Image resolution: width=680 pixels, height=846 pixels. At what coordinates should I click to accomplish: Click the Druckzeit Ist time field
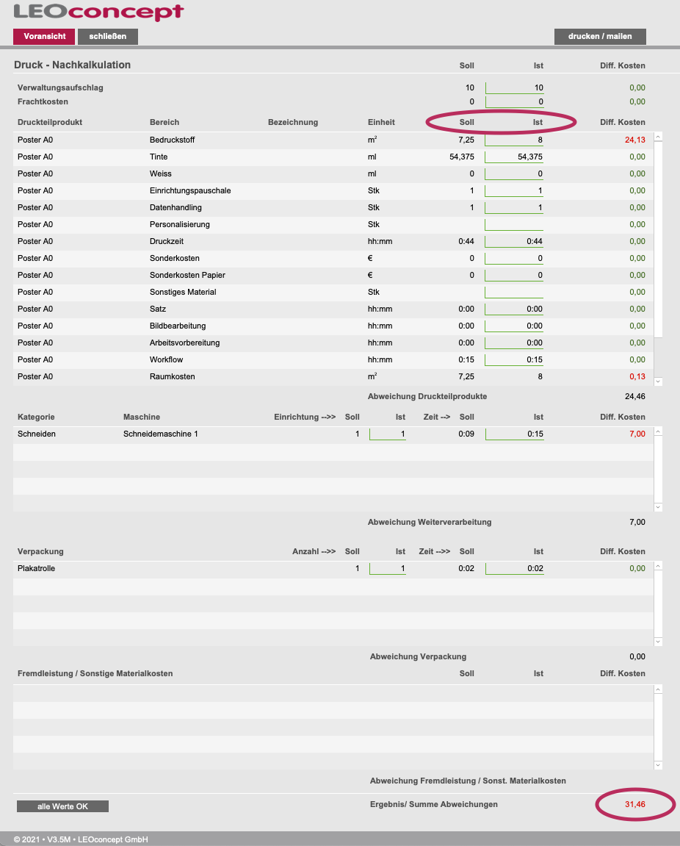coord(514,241)
